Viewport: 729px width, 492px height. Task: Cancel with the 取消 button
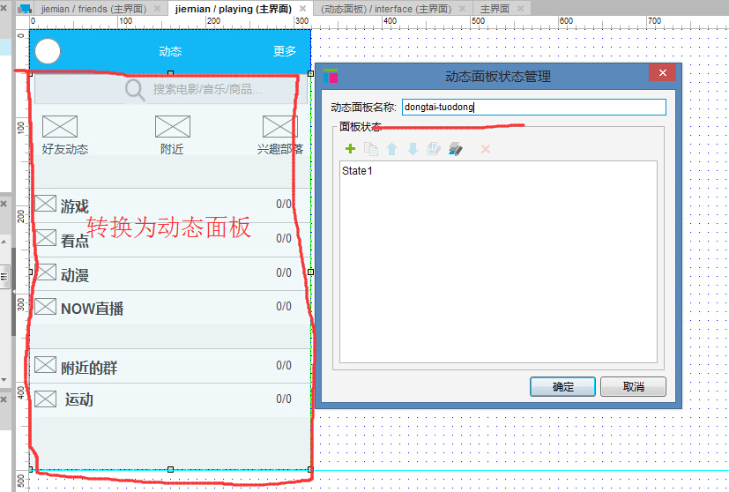633,386
